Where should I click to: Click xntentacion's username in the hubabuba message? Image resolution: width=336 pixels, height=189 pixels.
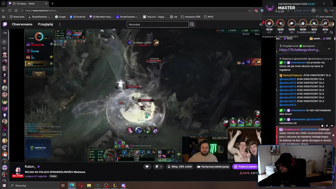tap(298, 110)
